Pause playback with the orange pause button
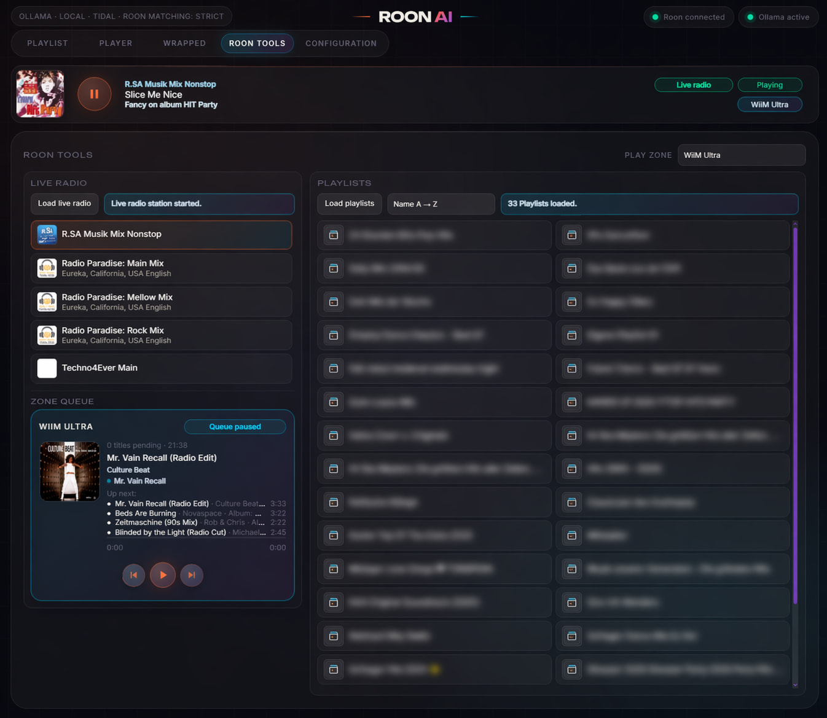This screenshot has width=827, height=718. click(x=94, y=94)
